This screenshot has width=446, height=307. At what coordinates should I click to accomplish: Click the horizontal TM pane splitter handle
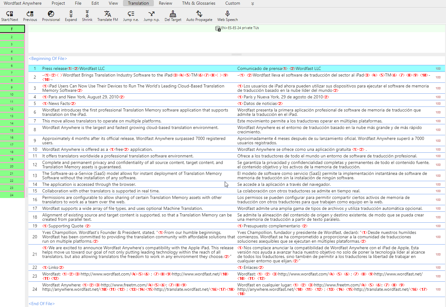pos(236,55)
